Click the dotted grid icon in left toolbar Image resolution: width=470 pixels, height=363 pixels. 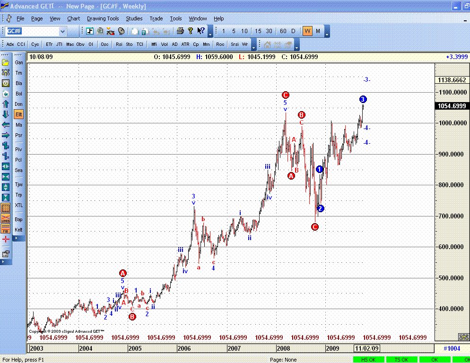click(x=5, y=208)
